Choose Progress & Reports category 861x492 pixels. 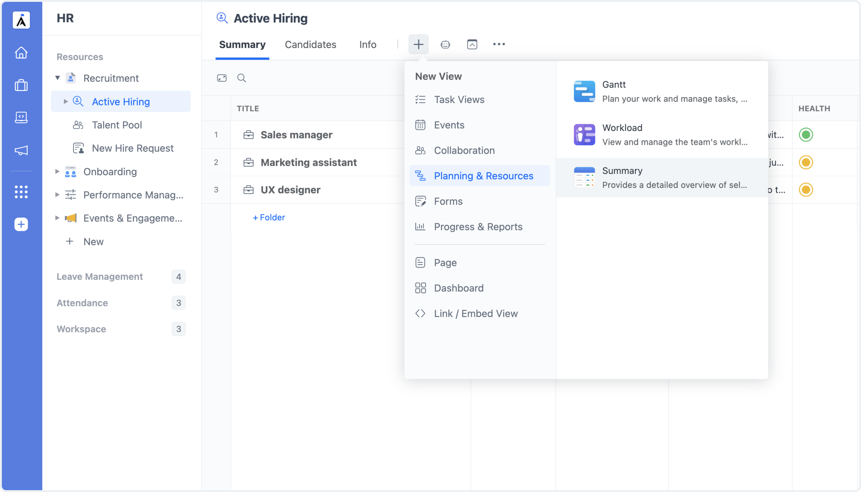coord(479,227)
